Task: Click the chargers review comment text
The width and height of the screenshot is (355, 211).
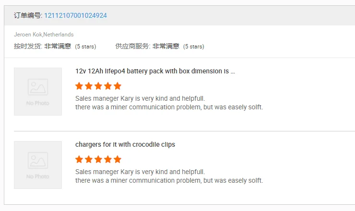Action: pos(169,176)
